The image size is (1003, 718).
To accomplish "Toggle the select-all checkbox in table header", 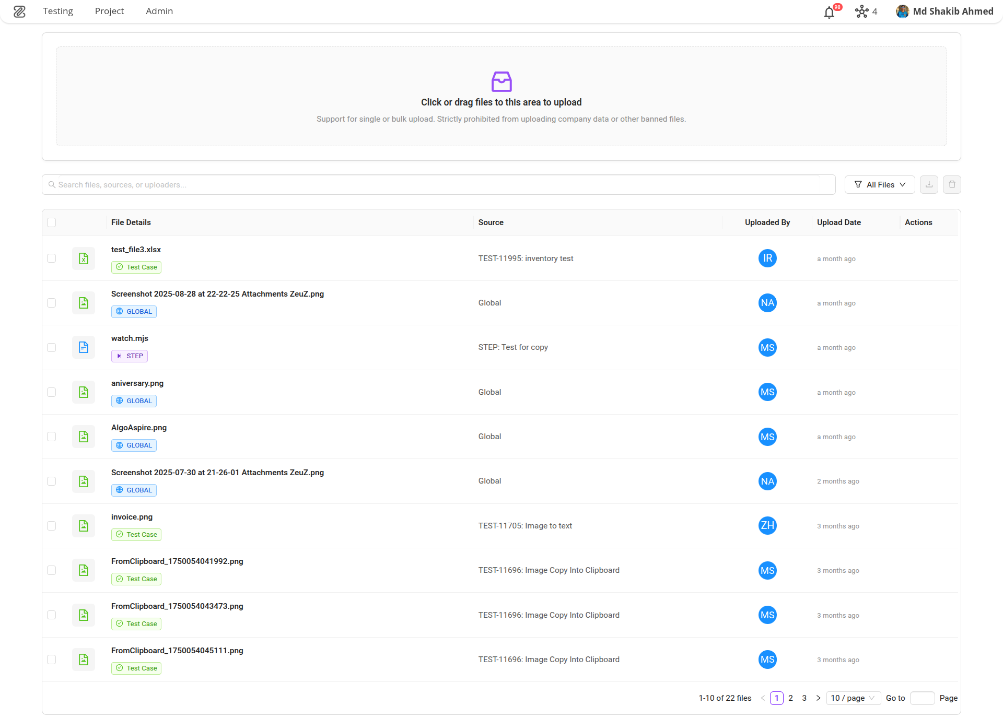I will [51, 222].
